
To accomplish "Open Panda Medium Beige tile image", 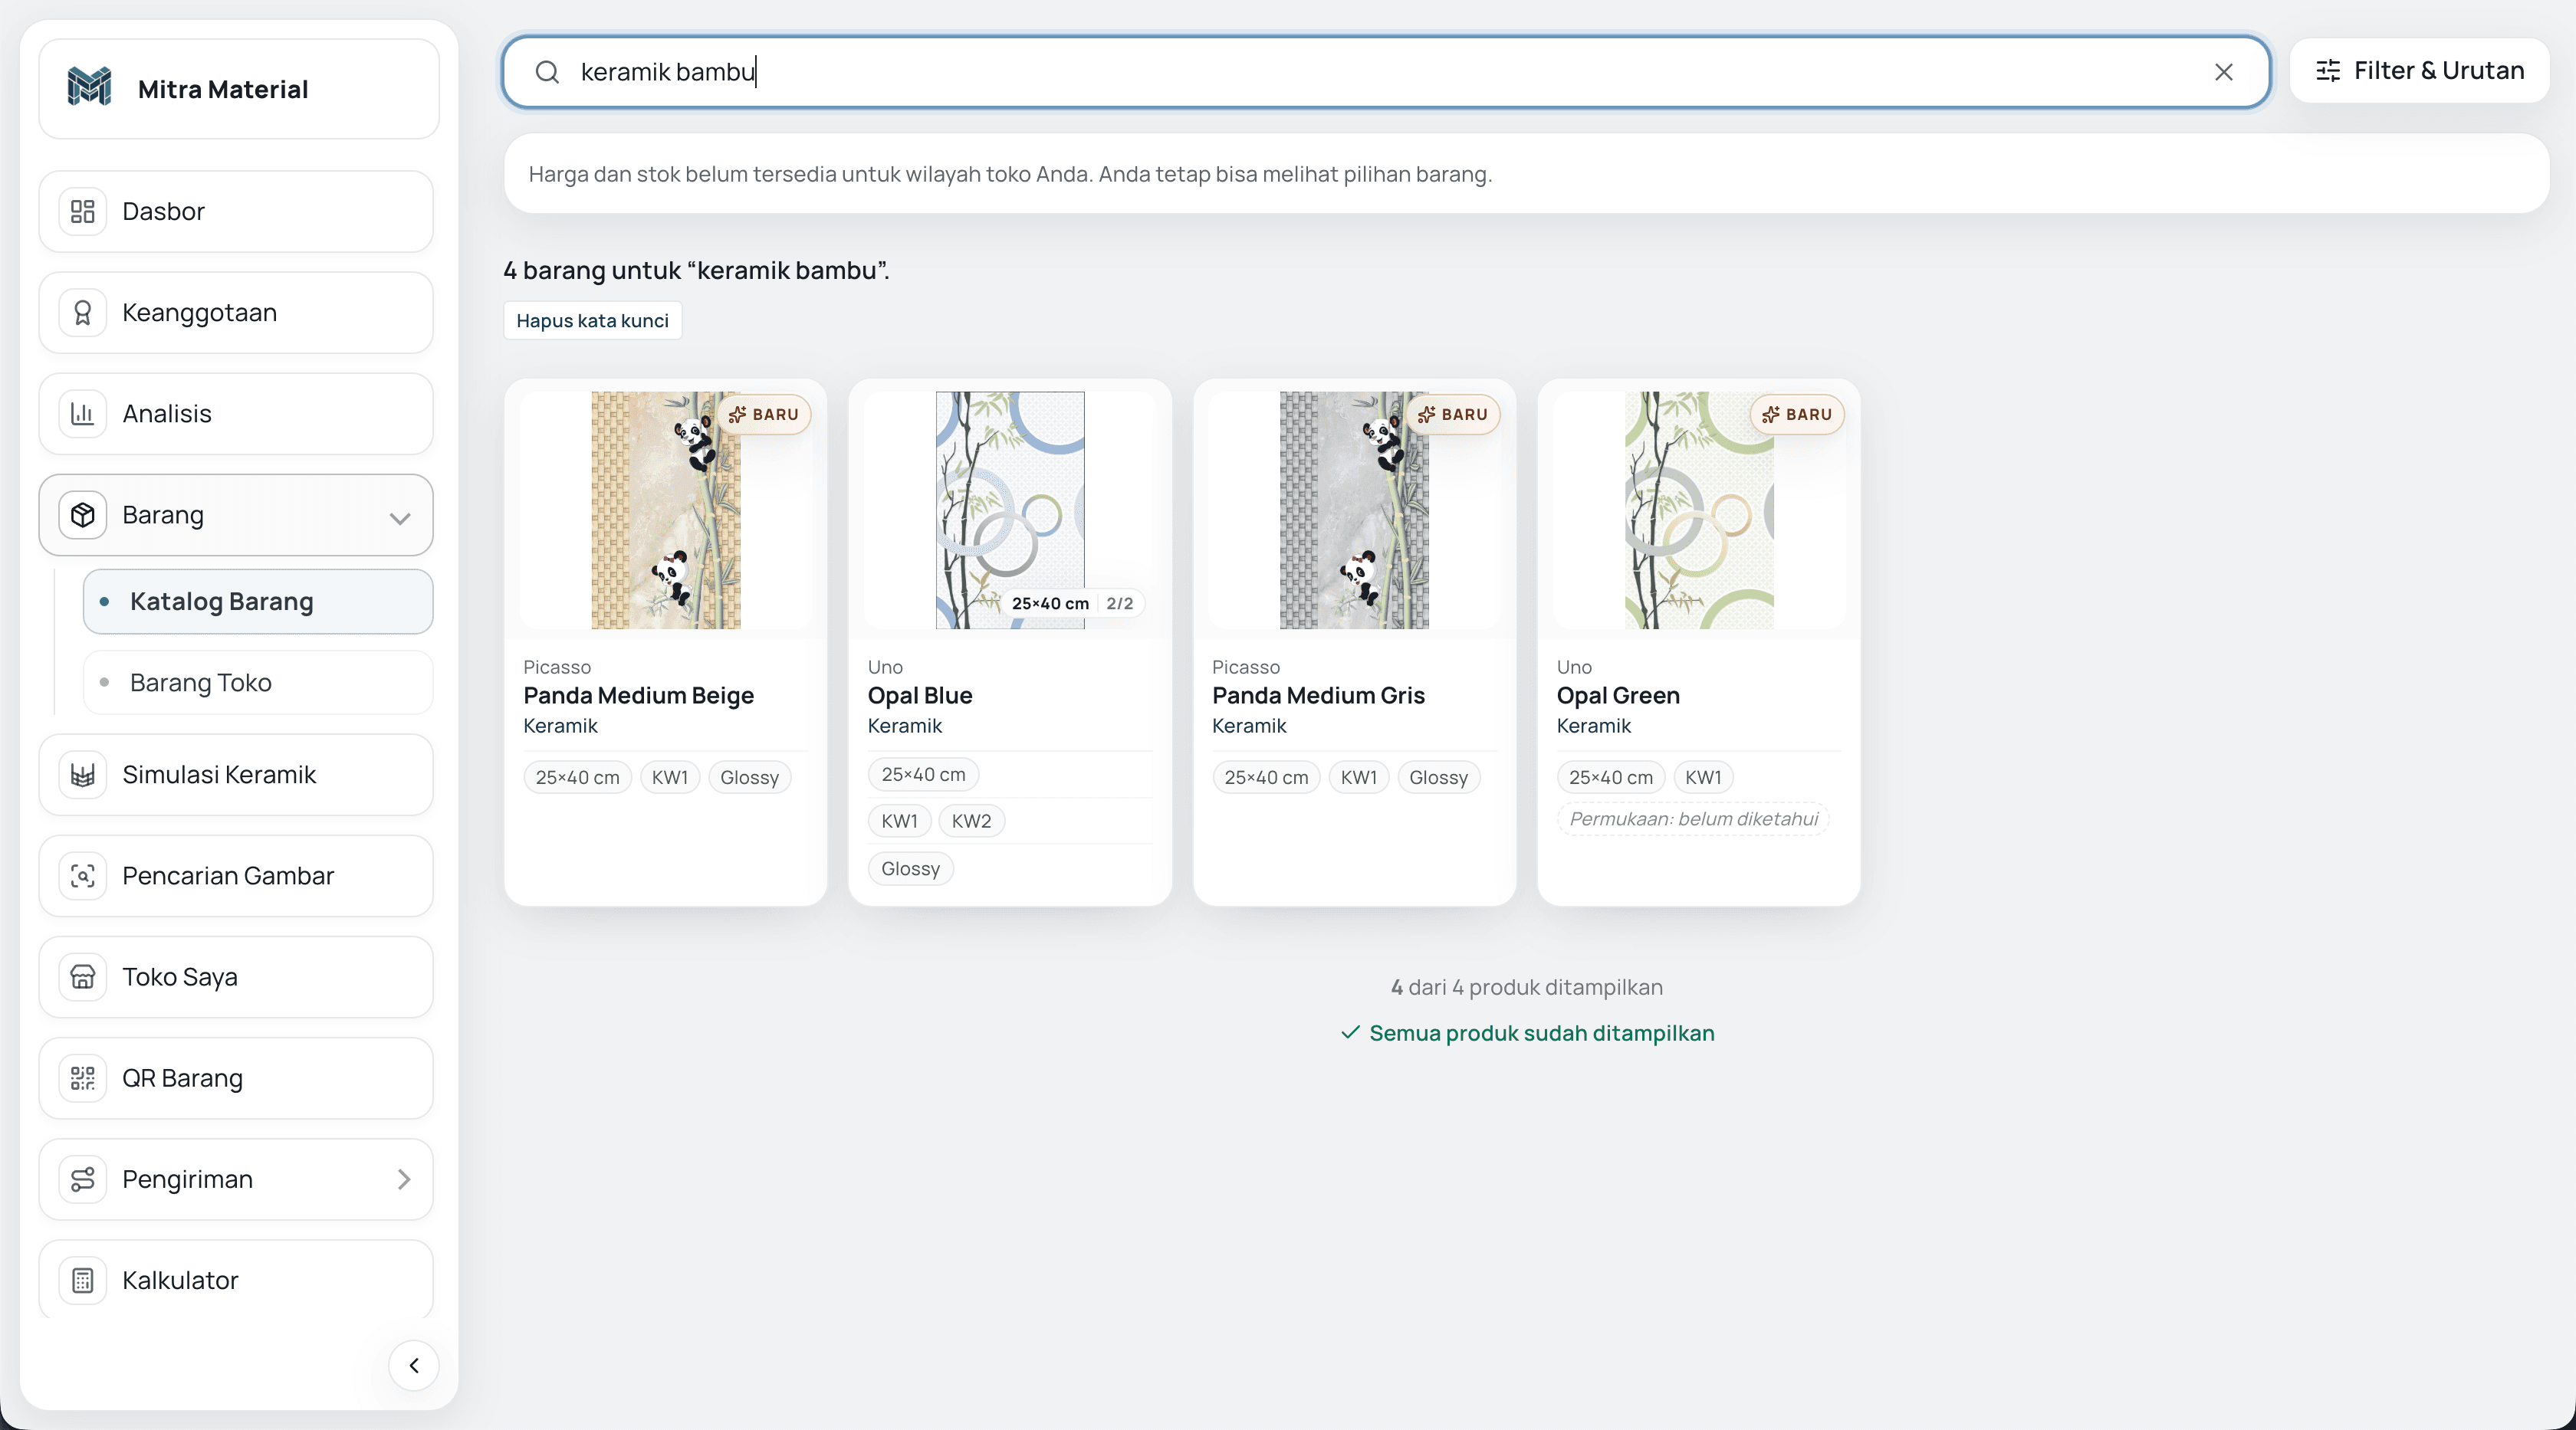I will (x=666, y=510).
